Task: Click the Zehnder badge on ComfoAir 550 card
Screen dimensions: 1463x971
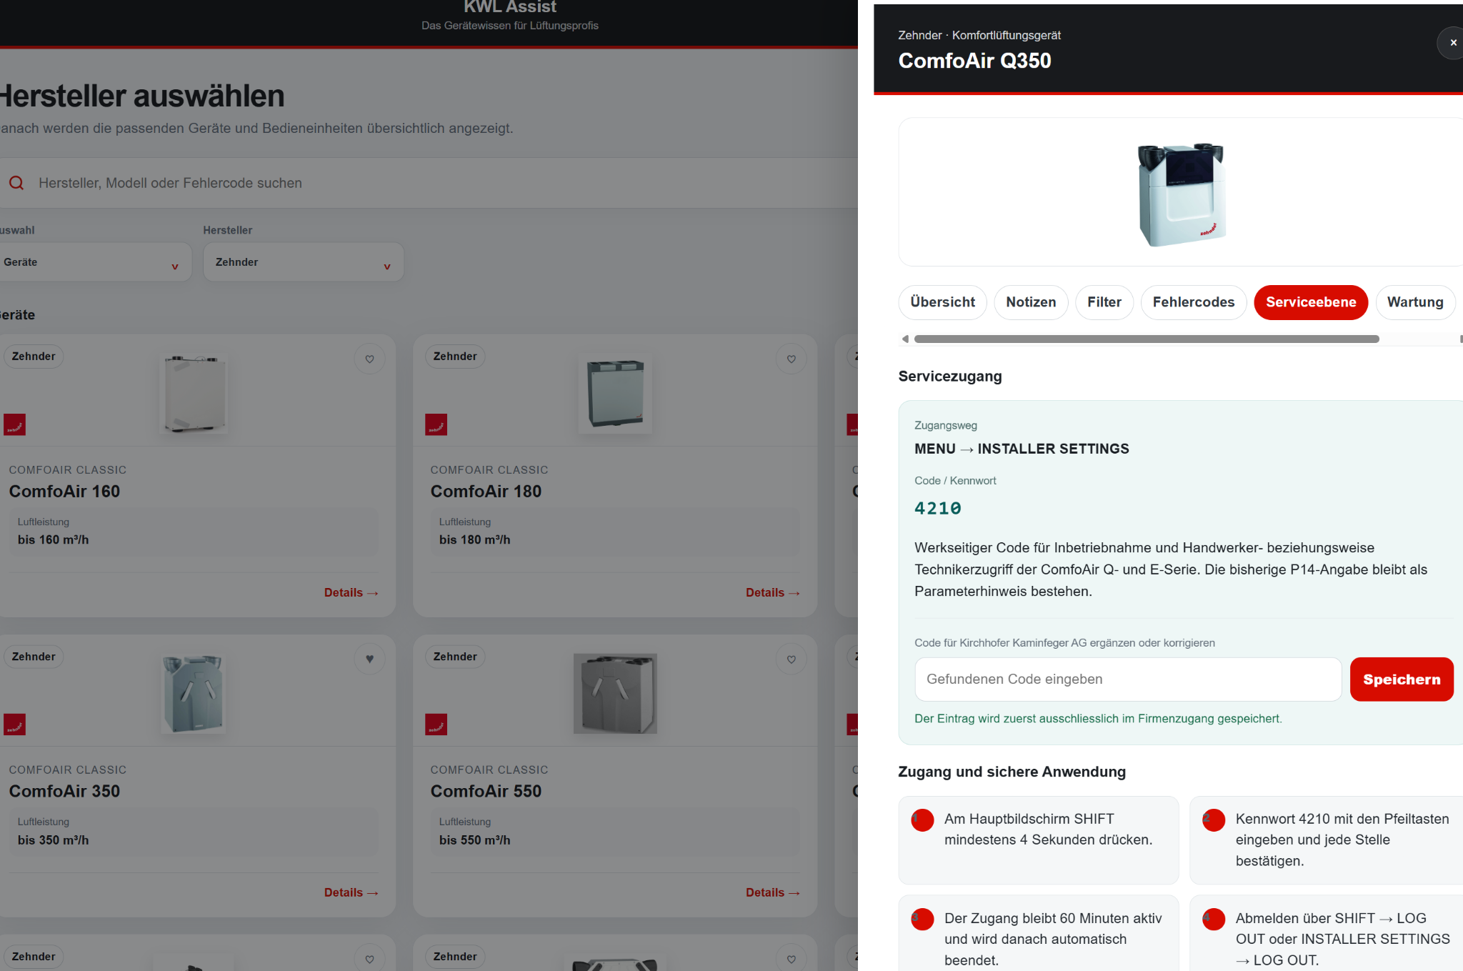Action: tap(455, 657)
